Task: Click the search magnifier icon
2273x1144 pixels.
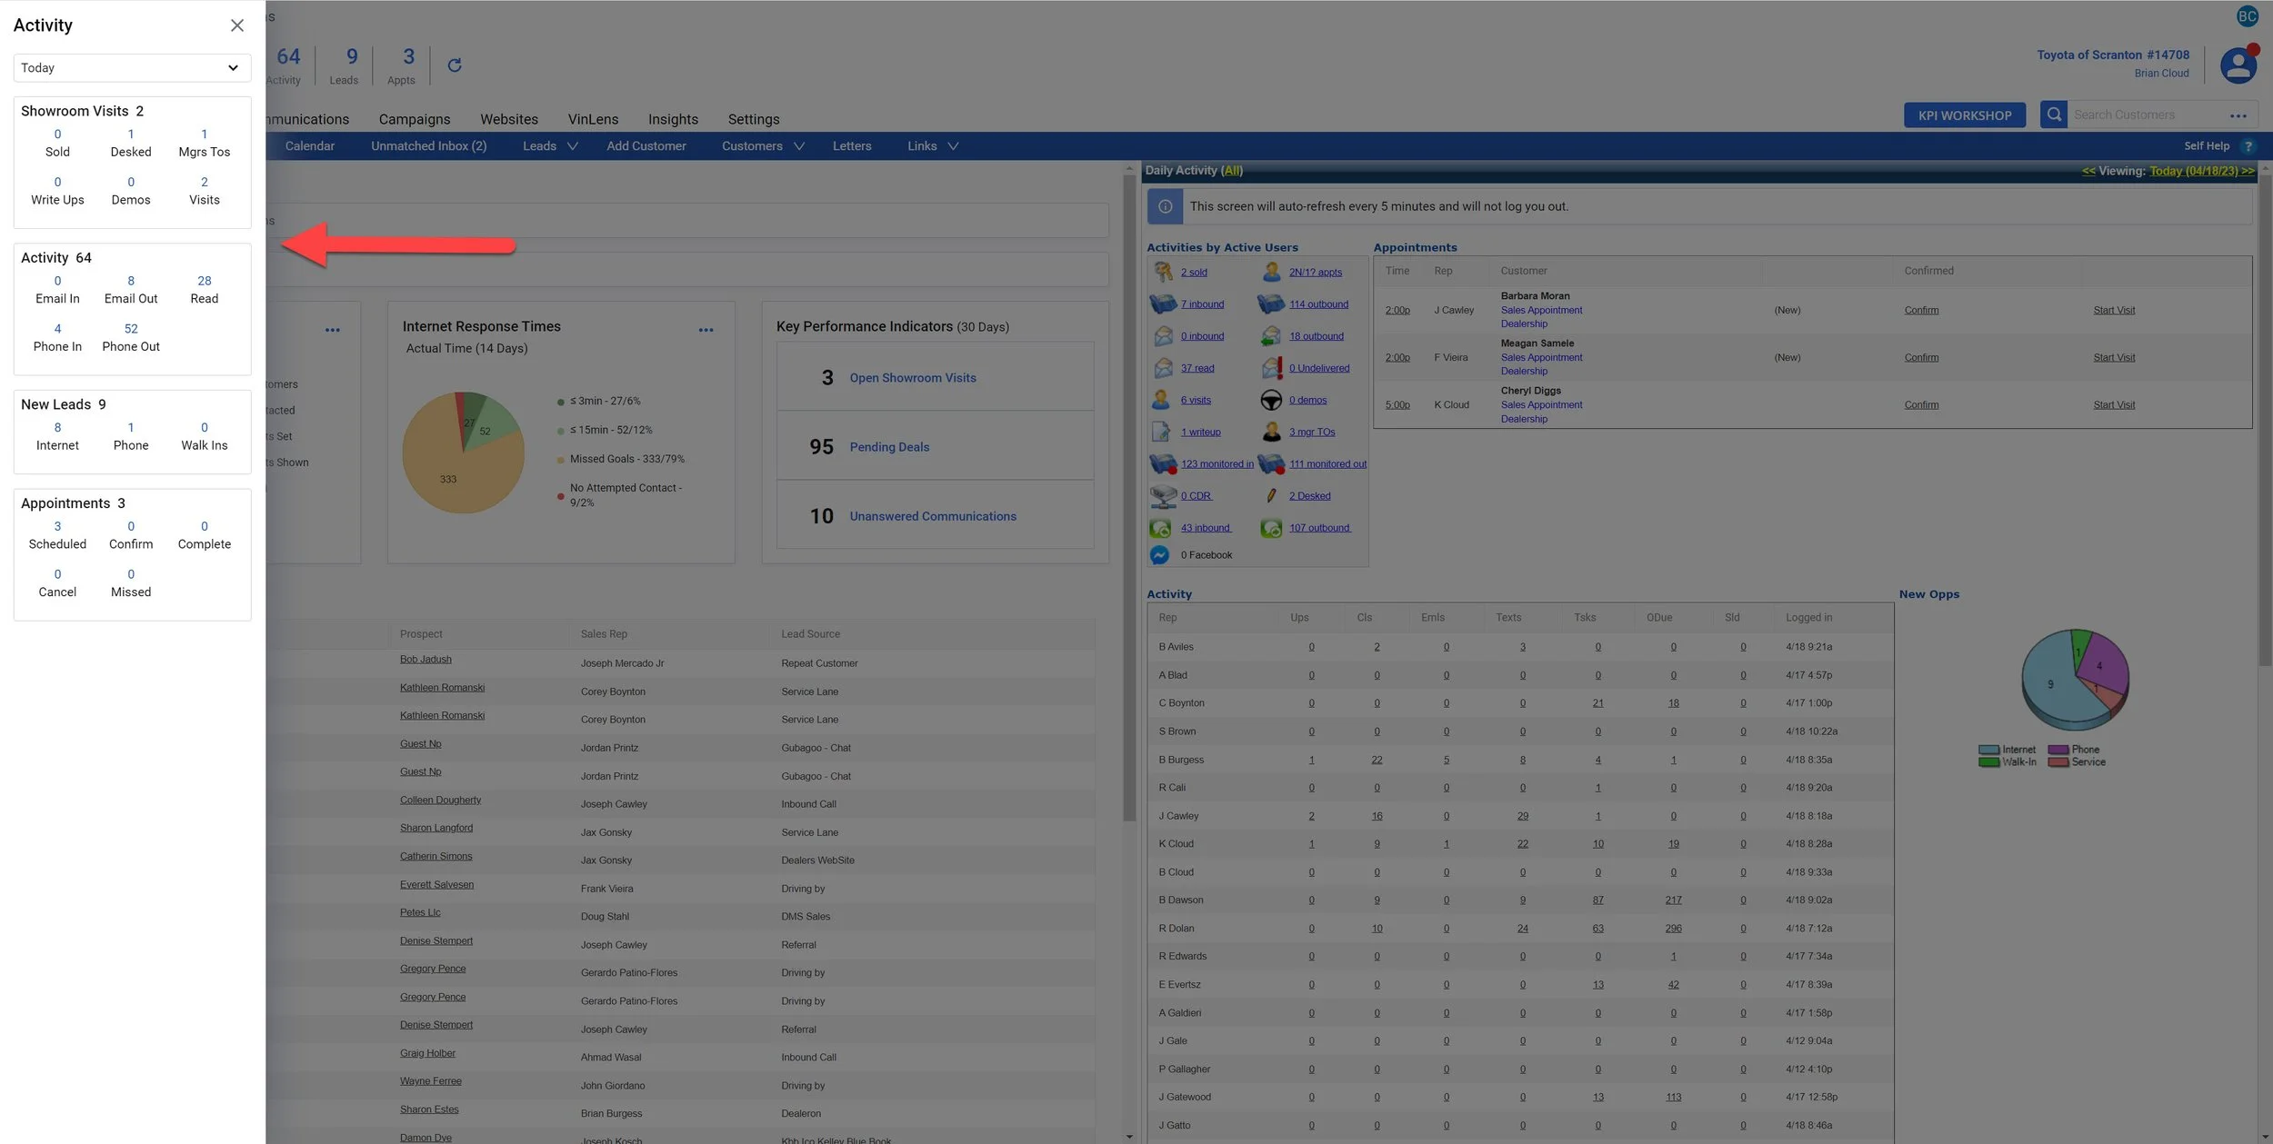Action: coord(2053,114)
